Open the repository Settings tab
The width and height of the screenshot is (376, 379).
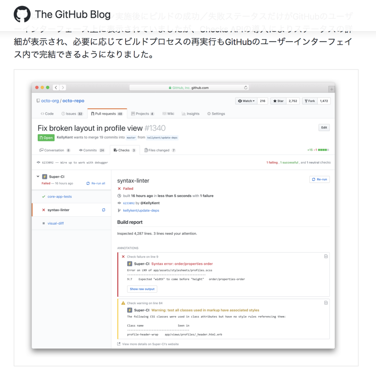click(216, 114)
